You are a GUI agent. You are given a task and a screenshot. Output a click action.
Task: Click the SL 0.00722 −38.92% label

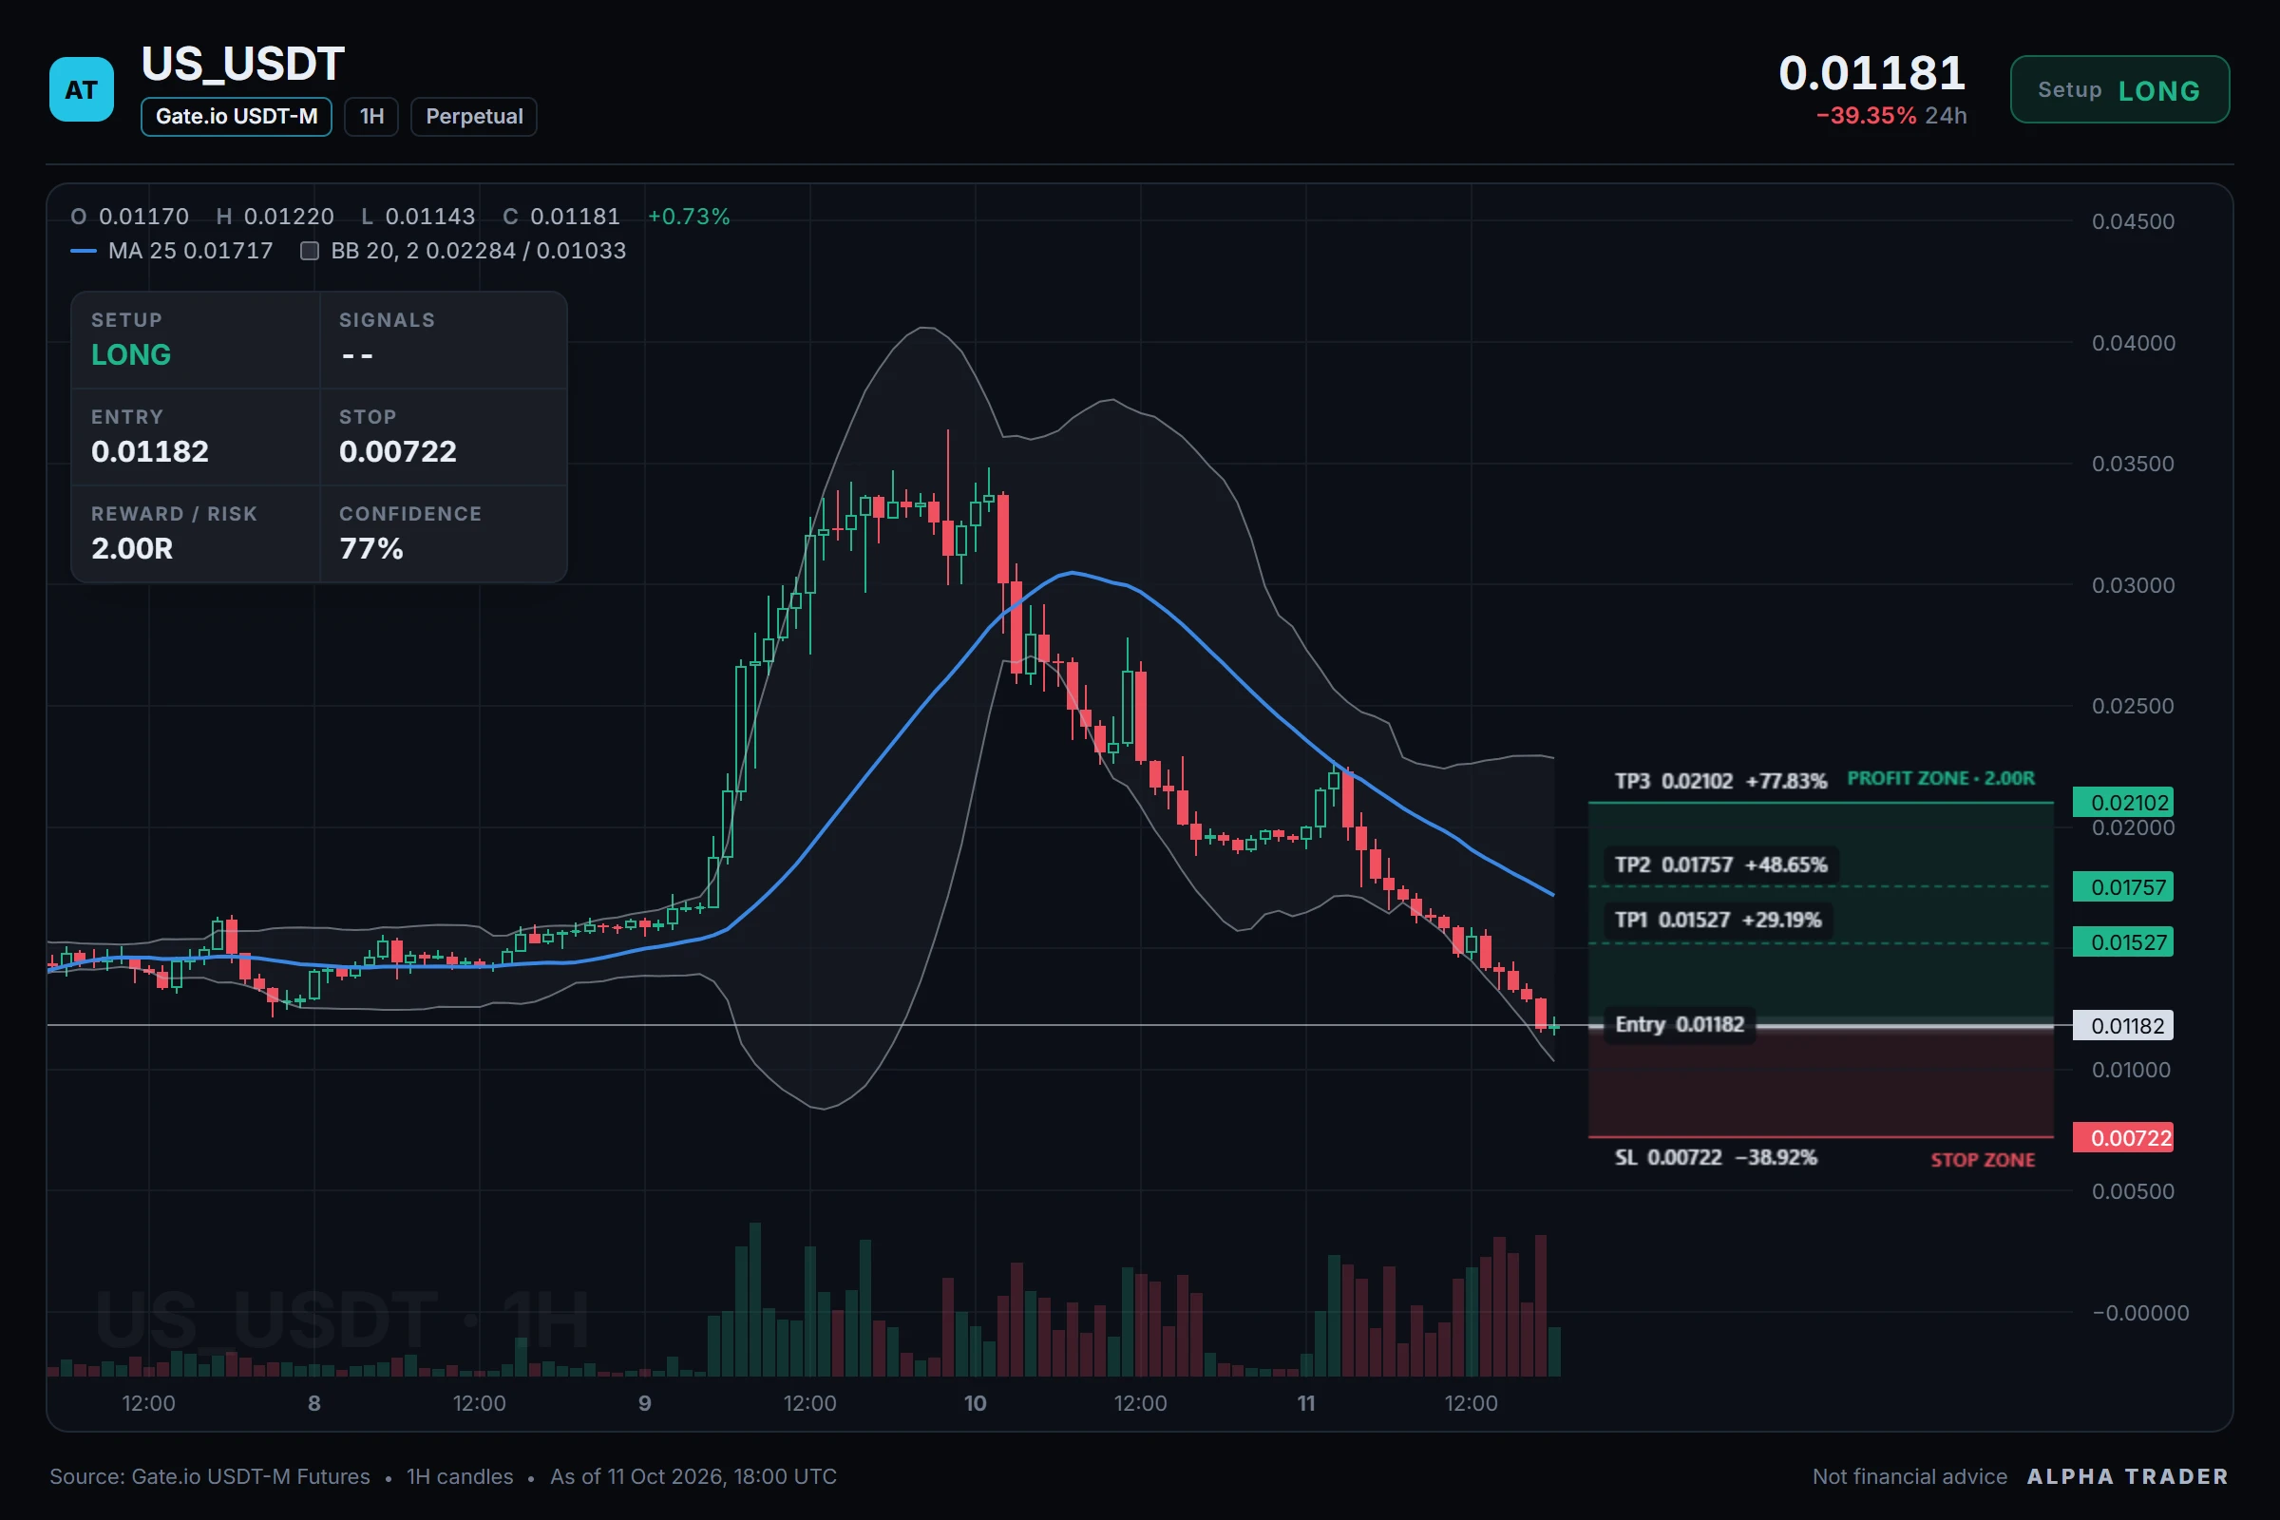(x=1716, y=1157)
